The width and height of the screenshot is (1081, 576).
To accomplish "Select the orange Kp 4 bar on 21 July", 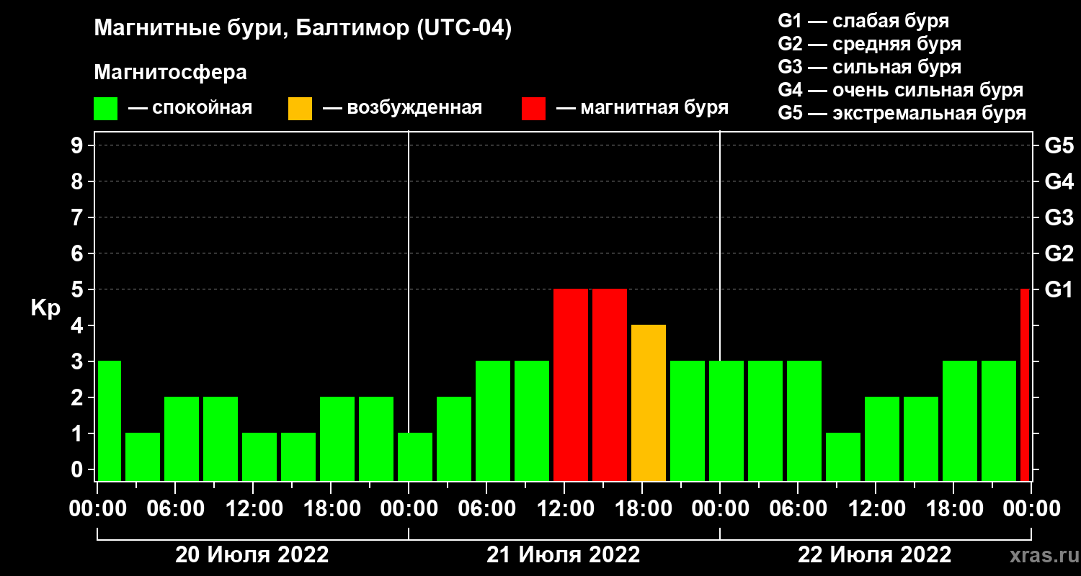I will [x=649, y=403].
